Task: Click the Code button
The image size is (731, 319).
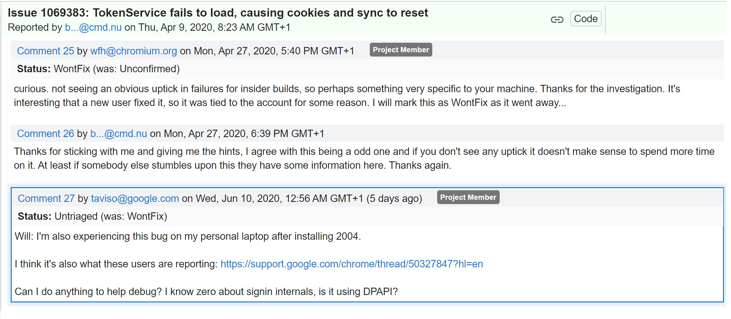Action: coord(586,19)
